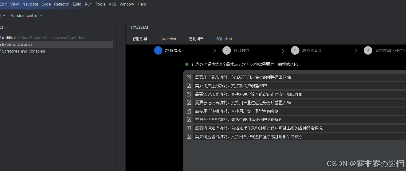This screenshot has width=406, height=171.
Task: Click the 需要忘记密码功能 requirement text field
Action: click(x=300, y=103)
